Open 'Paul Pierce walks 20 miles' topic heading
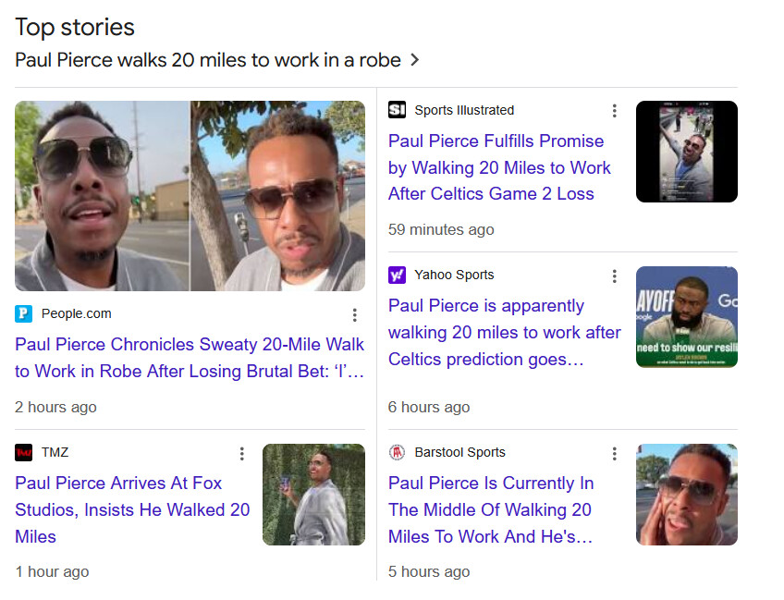This screenshot has width=784, height=600. [208, 60]
